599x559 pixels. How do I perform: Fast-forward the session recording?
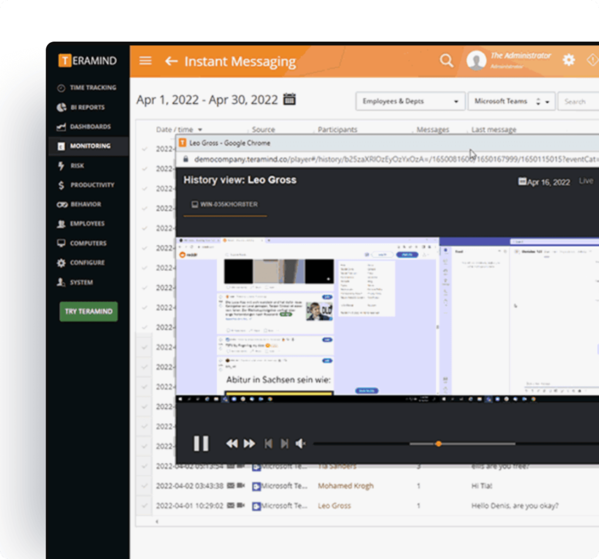click(249, 444)
